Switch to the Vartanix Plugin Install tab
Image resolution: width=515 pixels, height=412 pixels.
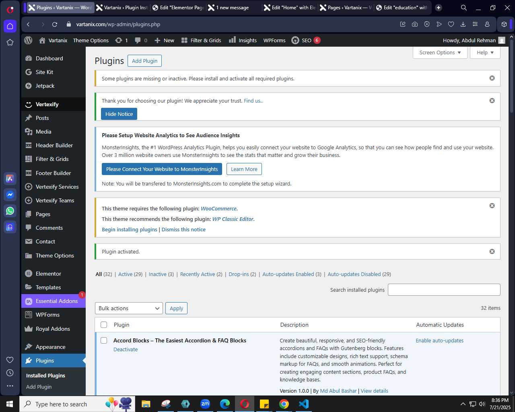tap(122, 8)
